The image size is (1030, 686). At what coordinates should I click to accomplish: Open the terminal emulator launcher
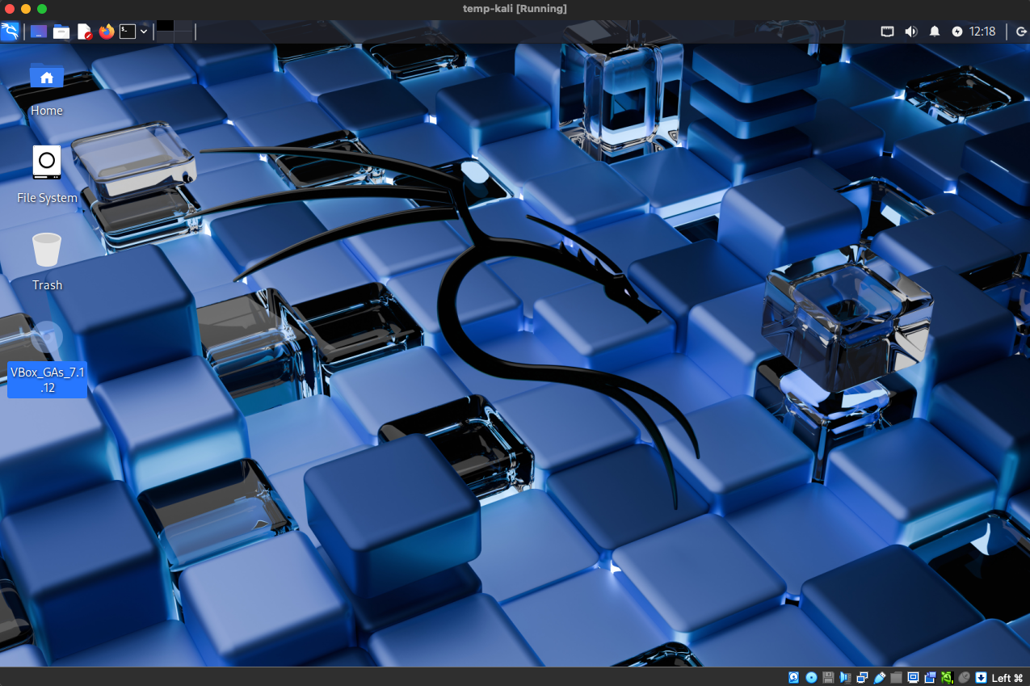click(128, 32)
